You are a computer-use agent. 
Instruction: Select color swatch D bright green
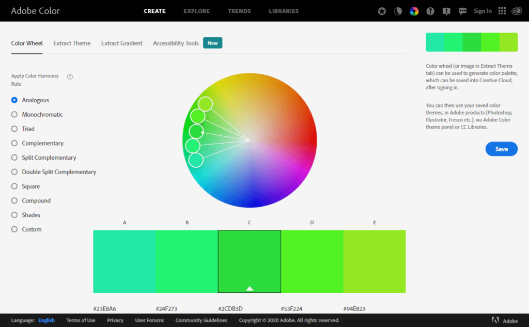pos(312,261)
